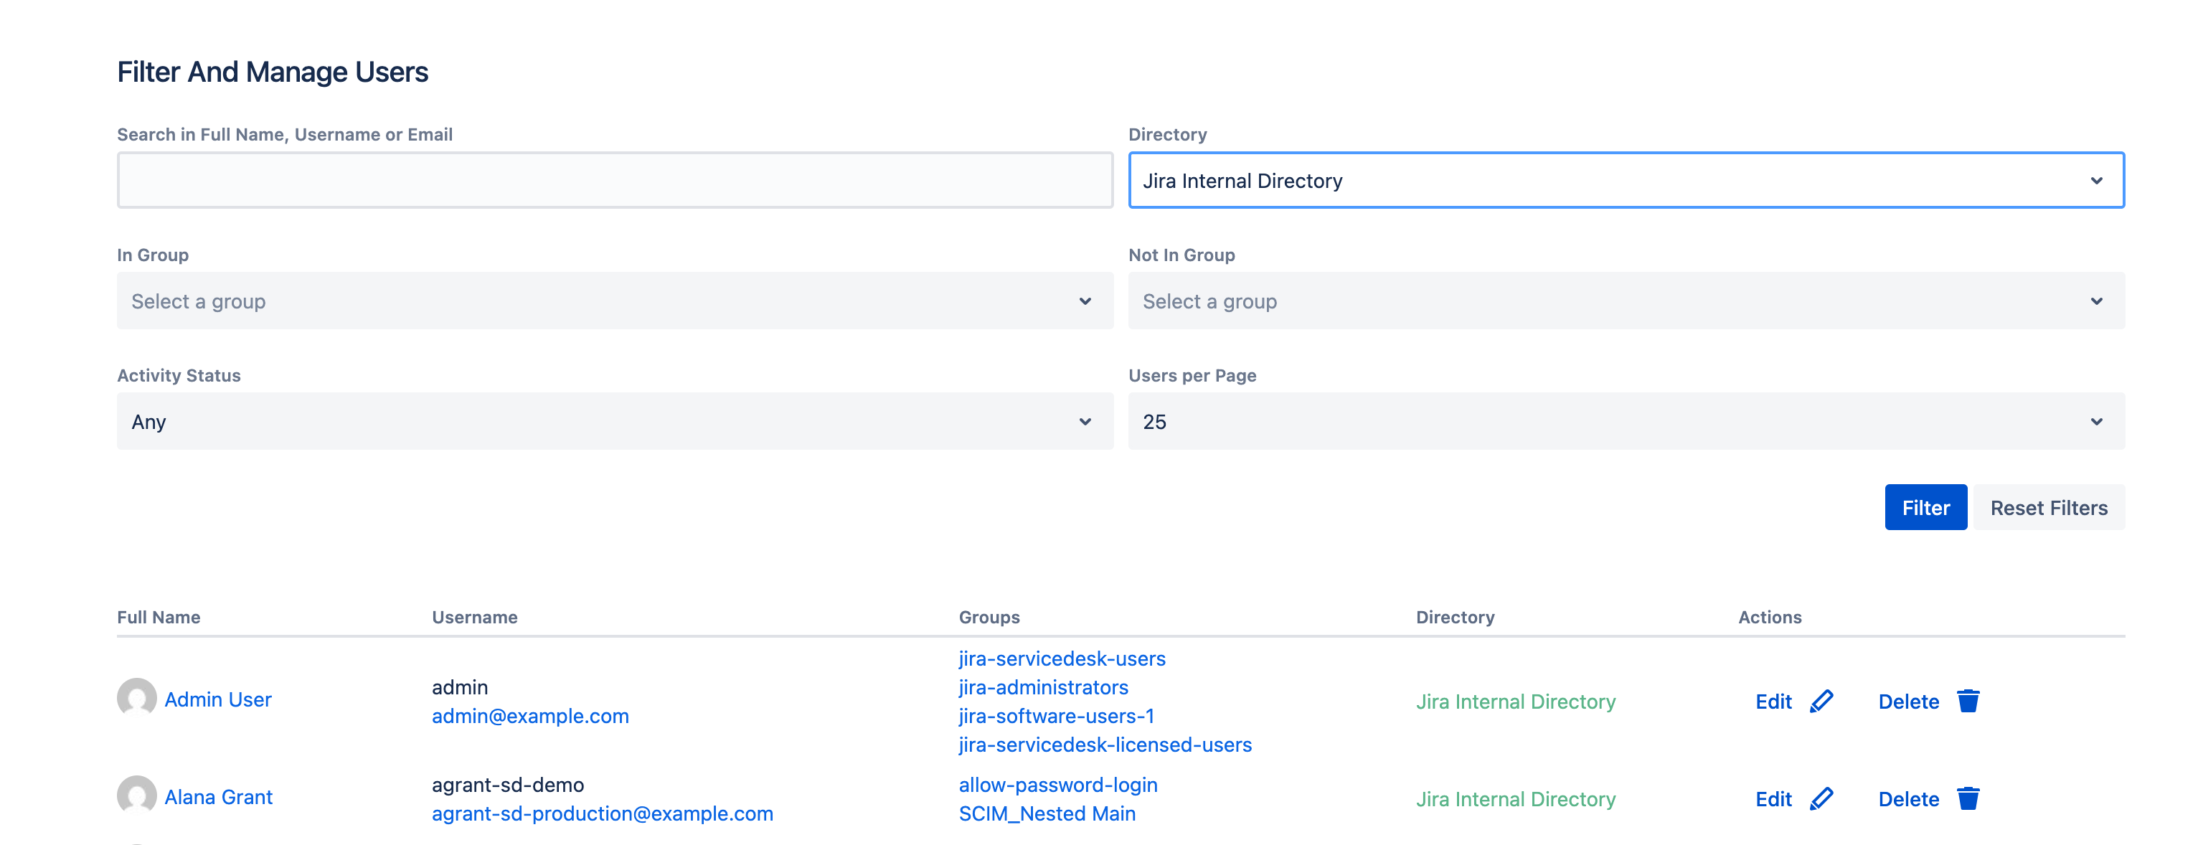Open the Users per Page dropdown
The width and height of the screenshot is (2198, 845).
[1626, 421]
